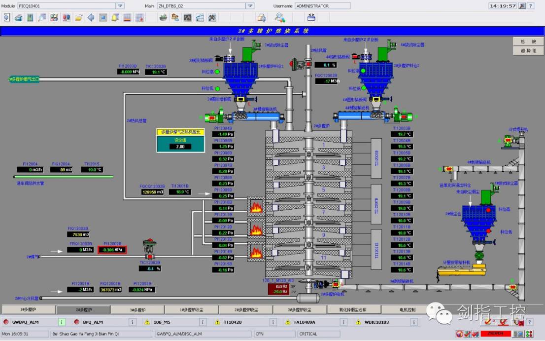545x341 pixels.
Task: Click the exit door icon in toolbar
Action: pyautogui.click(x=6, y=17)
